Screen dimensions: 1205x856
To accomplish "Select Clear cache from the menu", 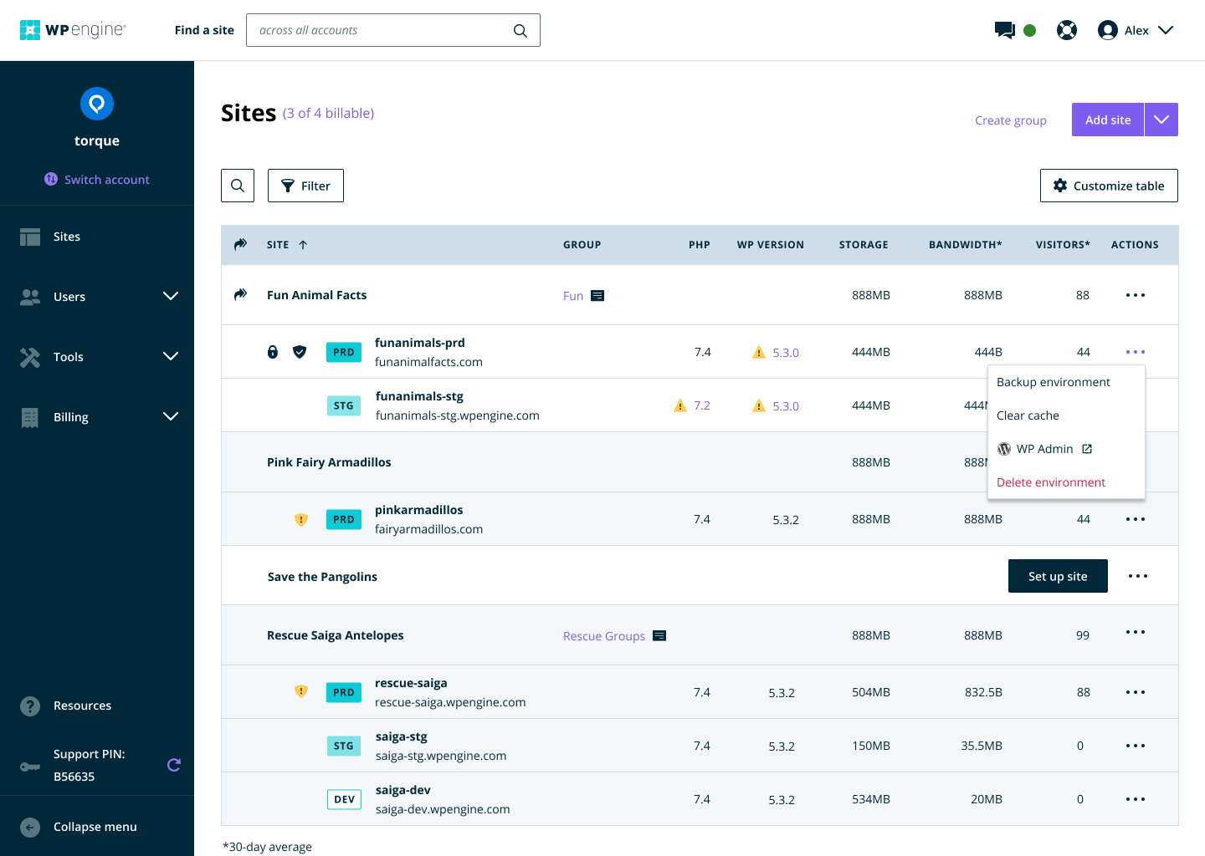I will coord(1028,415).
